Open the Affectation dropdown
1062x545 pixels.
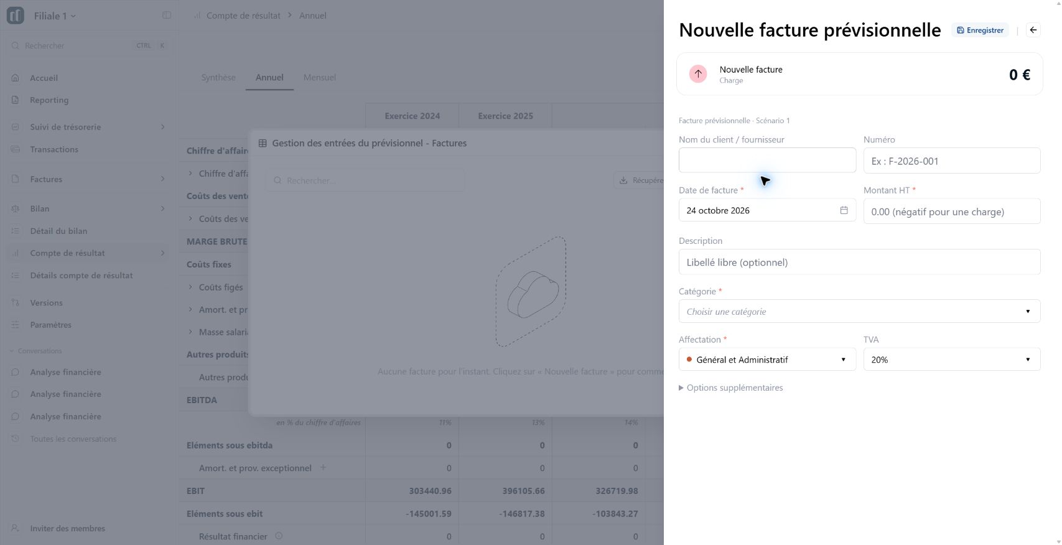pyautogui.click(x=767, y=360)
